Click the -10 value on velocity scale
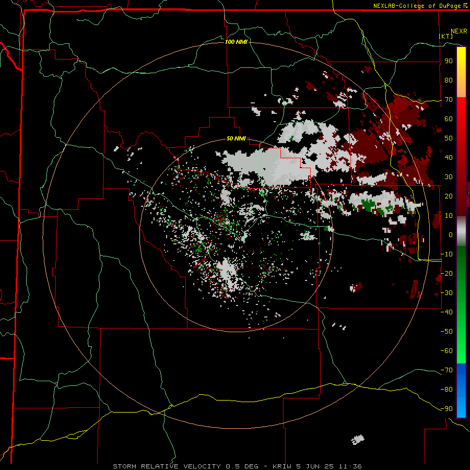This screenshot has height=470, width=470. 446,254
